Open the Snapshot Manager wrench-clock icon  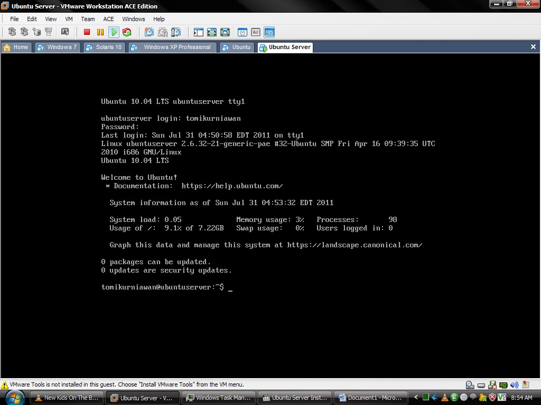175,32
